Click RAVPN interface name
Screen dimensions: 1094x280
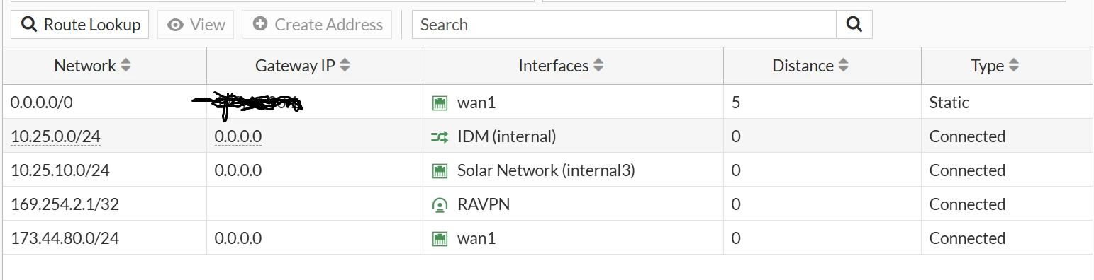coord(484,204)
